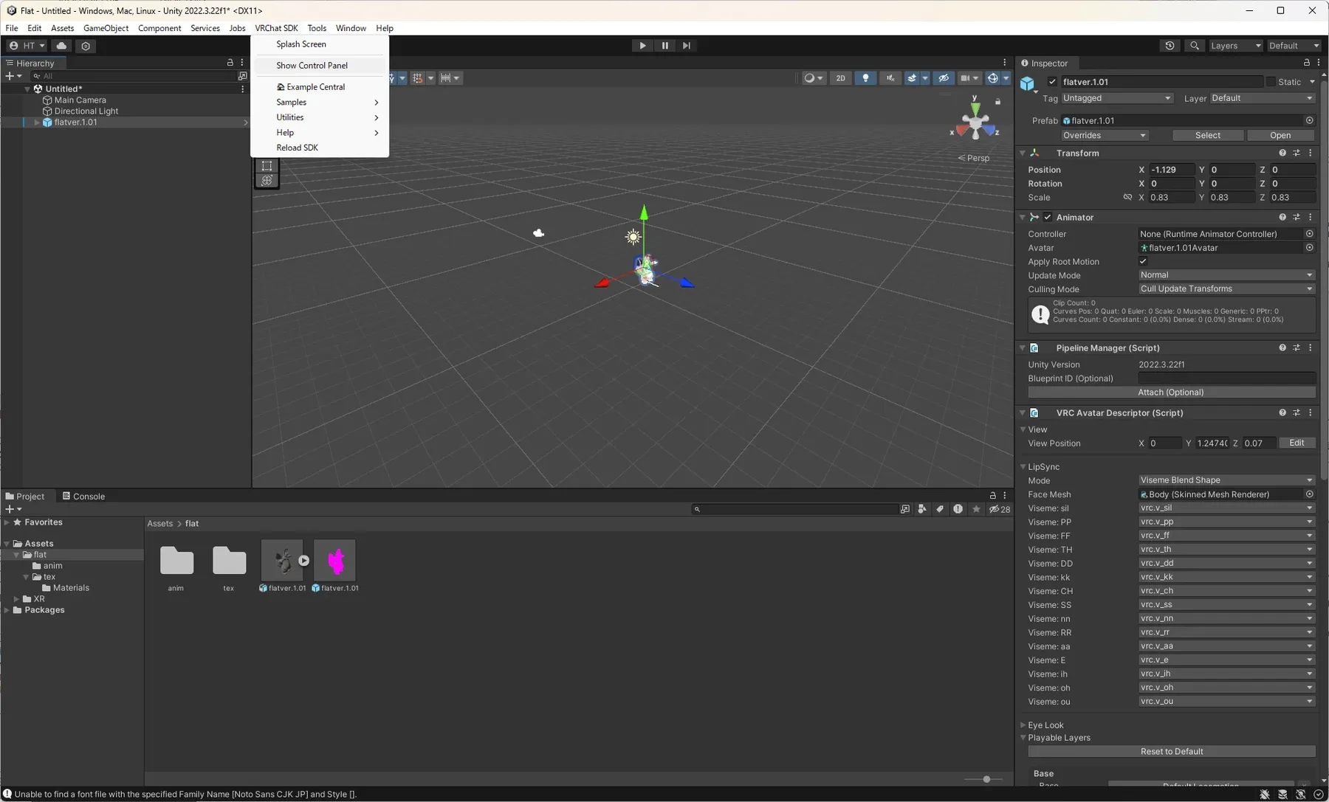Screen dimensions: 1329x802
Task: Open the Culling Mode dropdown
Action: pos(1226,289)
